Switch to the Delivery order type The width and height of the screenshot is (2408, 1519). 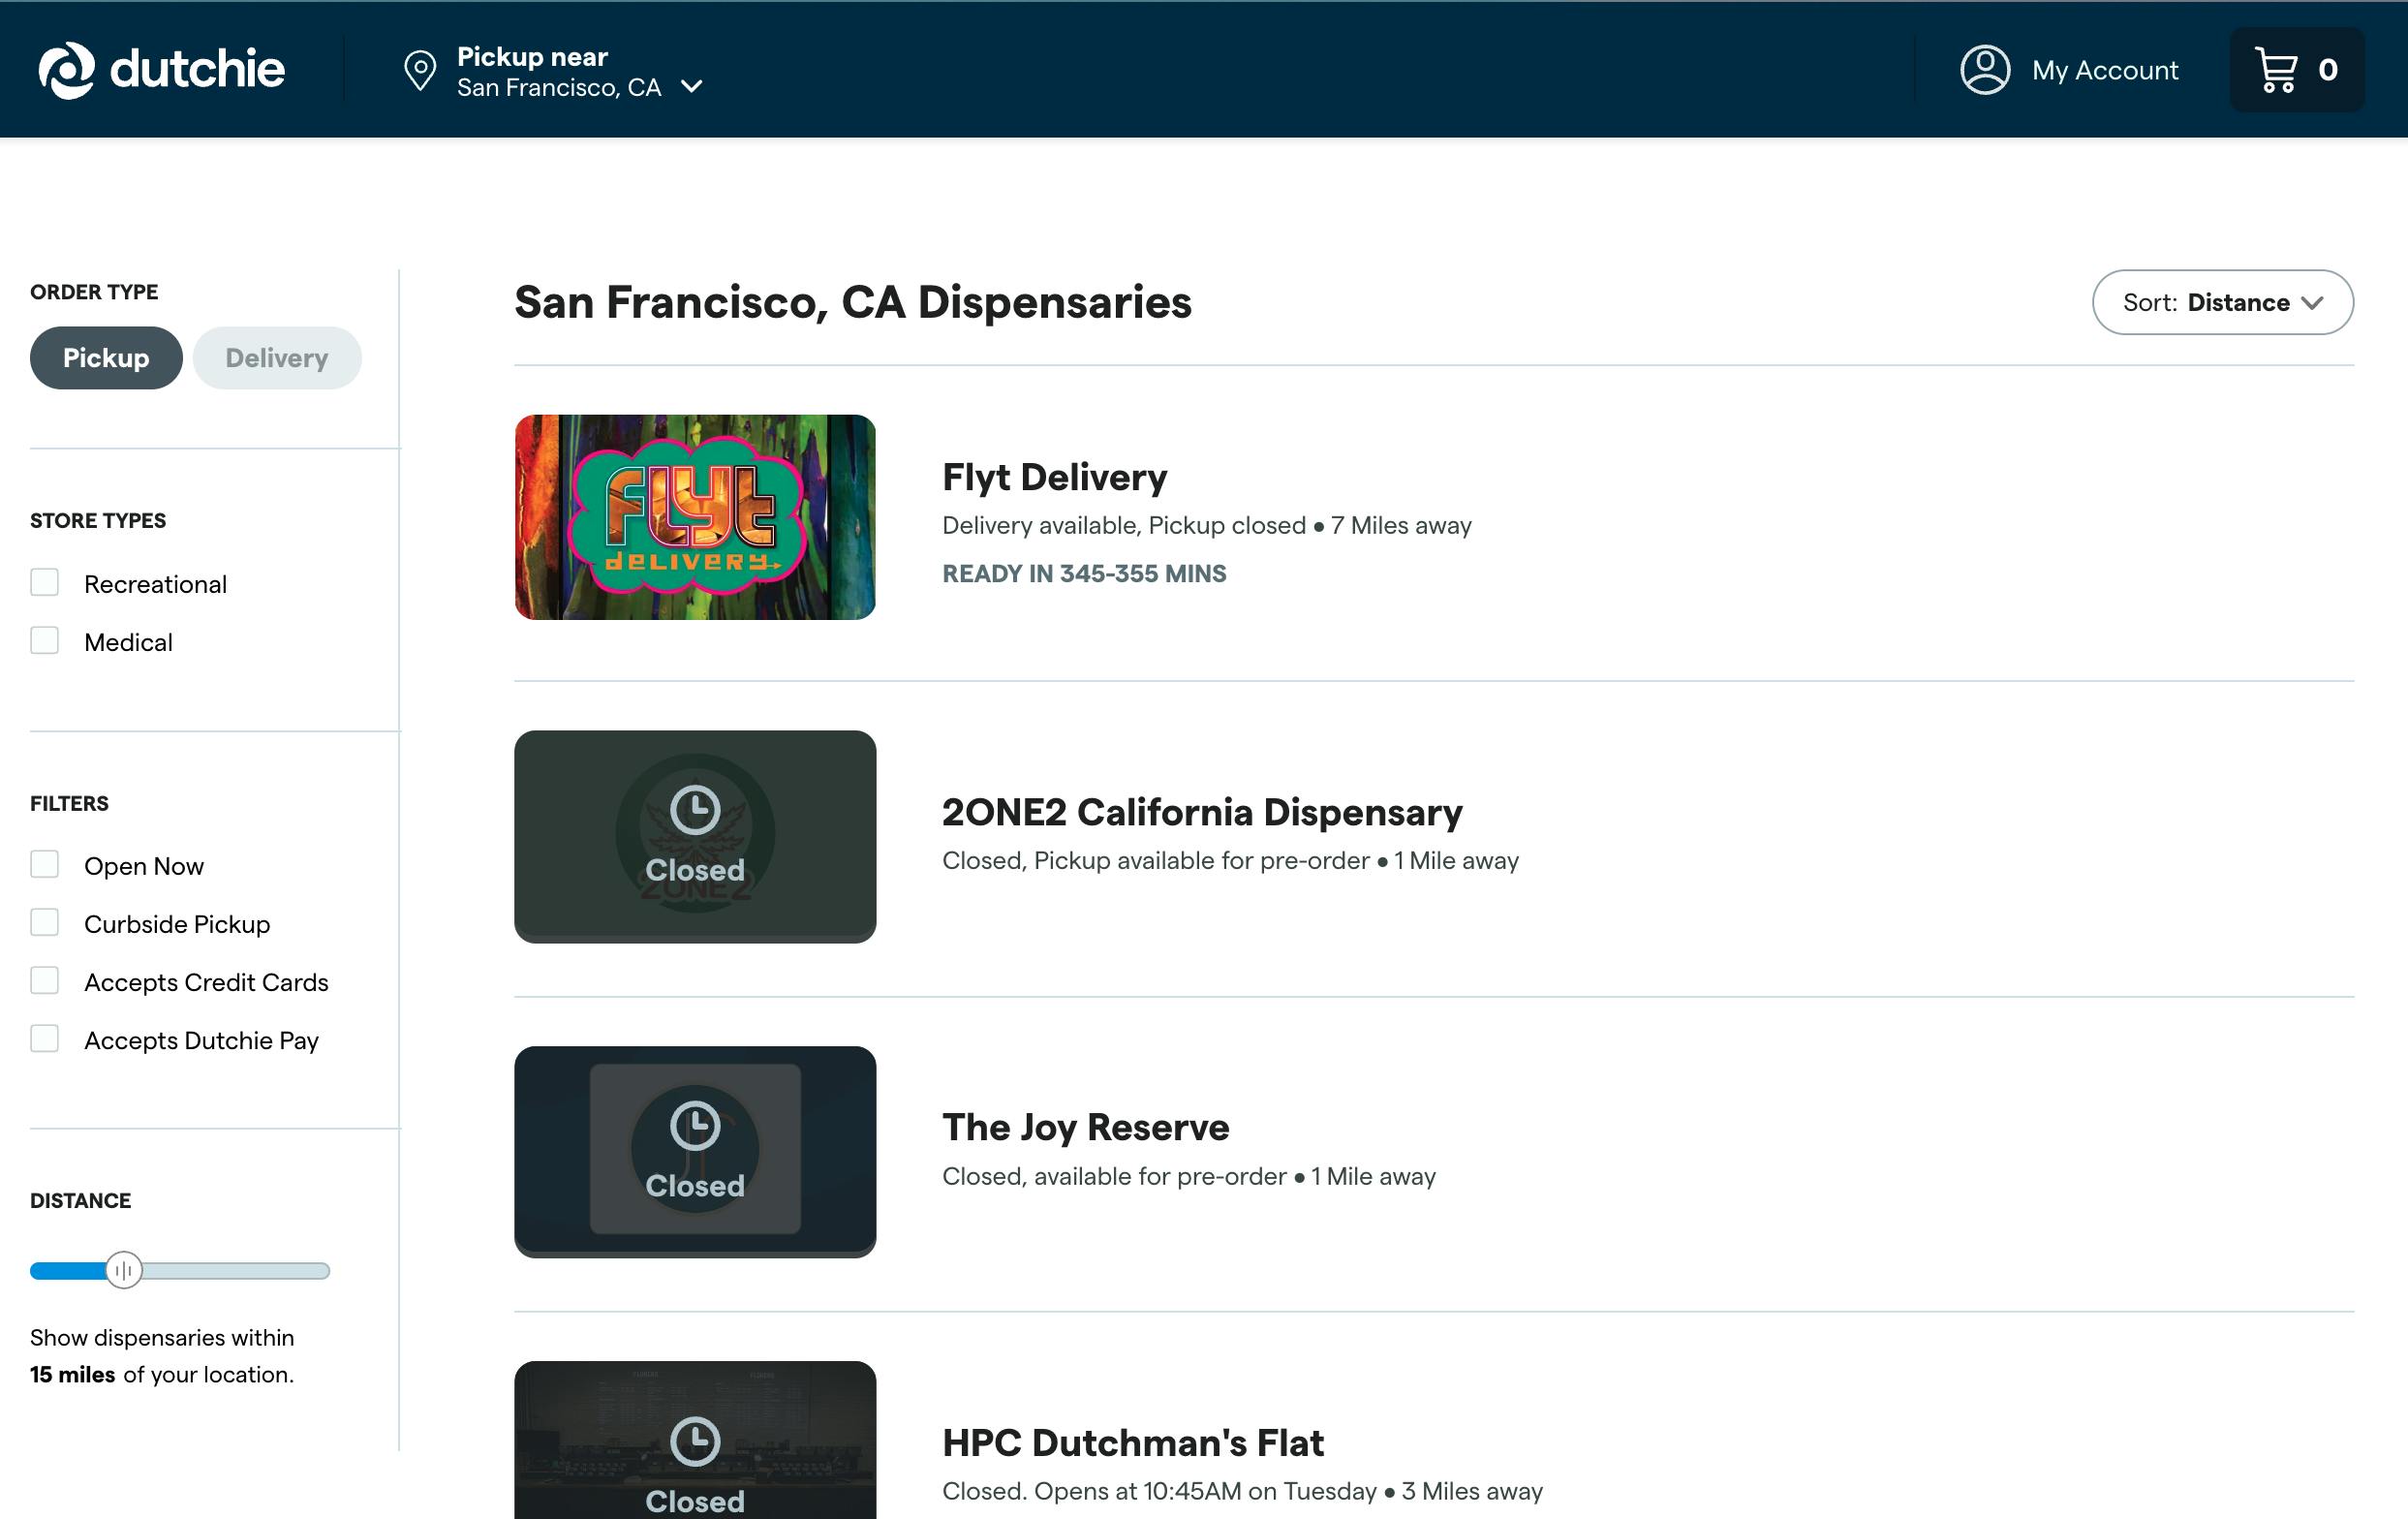(x=276, y=358)
